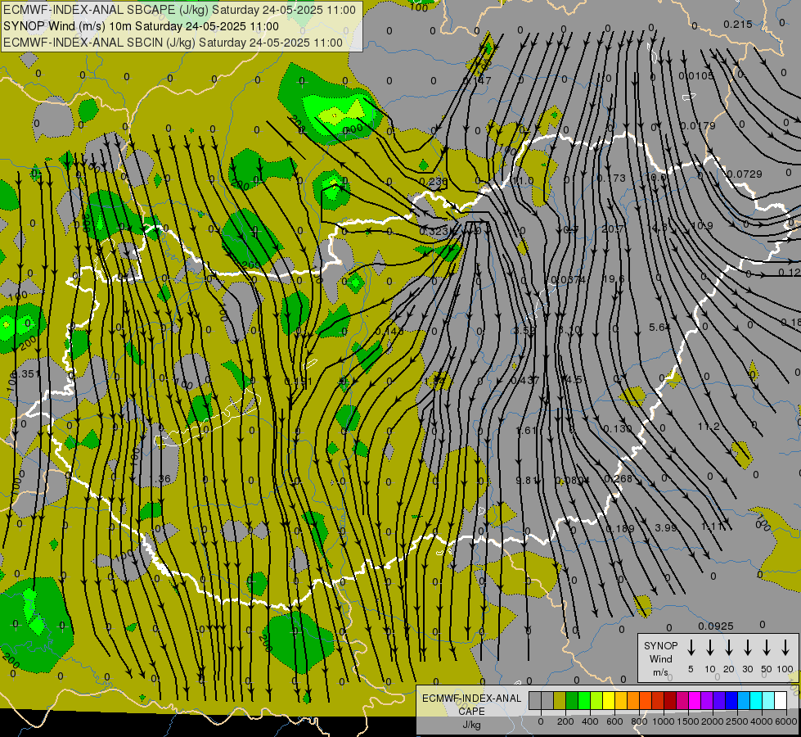Click the 0.0105 value on the map
The height and width of the screenshot is (737, 801).
(696, 75)
